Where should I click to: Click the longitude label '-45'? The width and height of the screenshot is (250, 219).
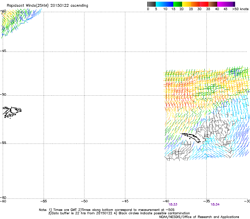click(x=125, y=201)
